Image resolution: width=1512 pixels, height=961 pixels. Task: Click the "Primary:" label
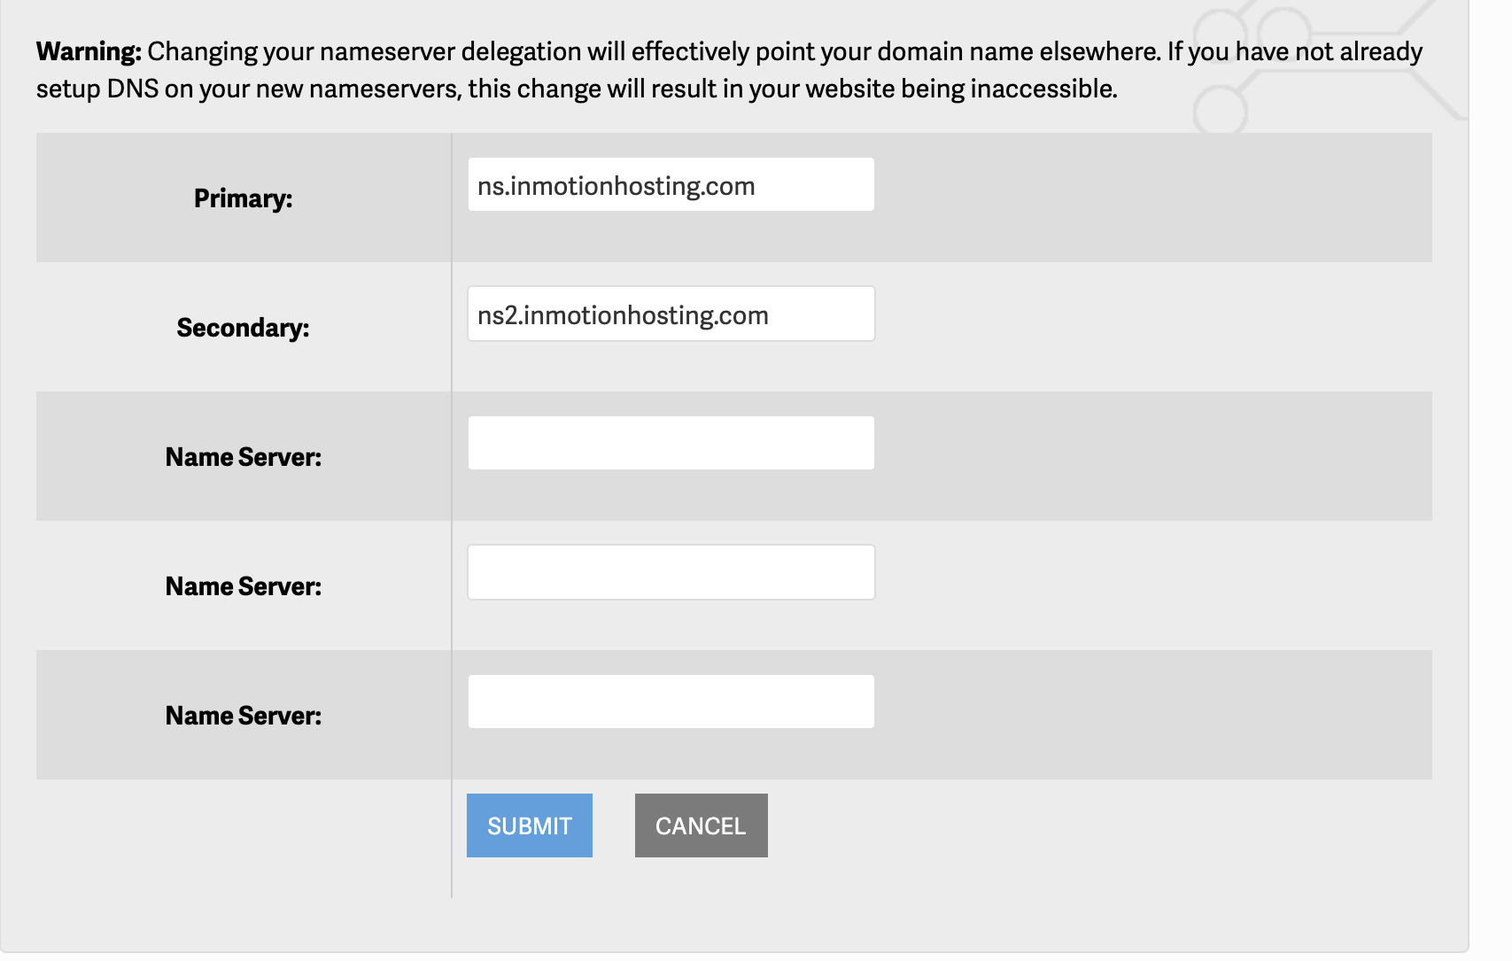[x=243, y=198]
